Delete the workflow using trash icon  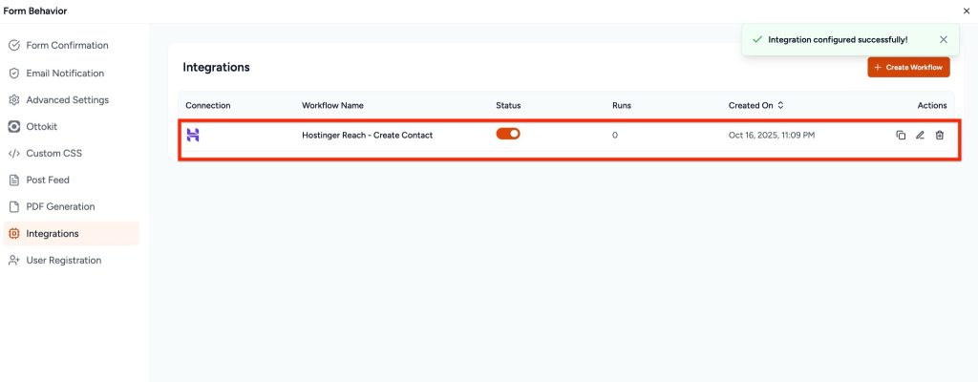(x=940, y=136)
